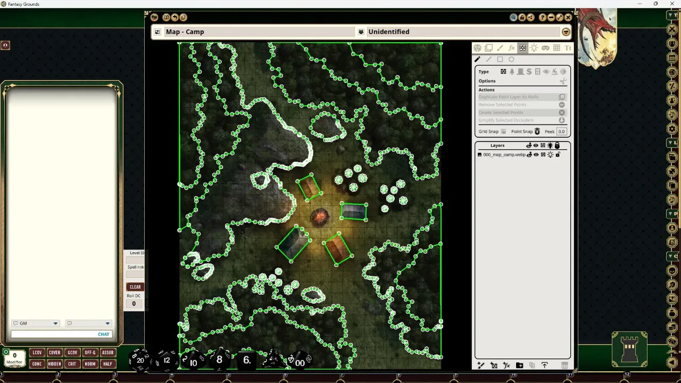This screenshot has height=383, width=681.
Task: Pick the d8 die
Action: 219,360
